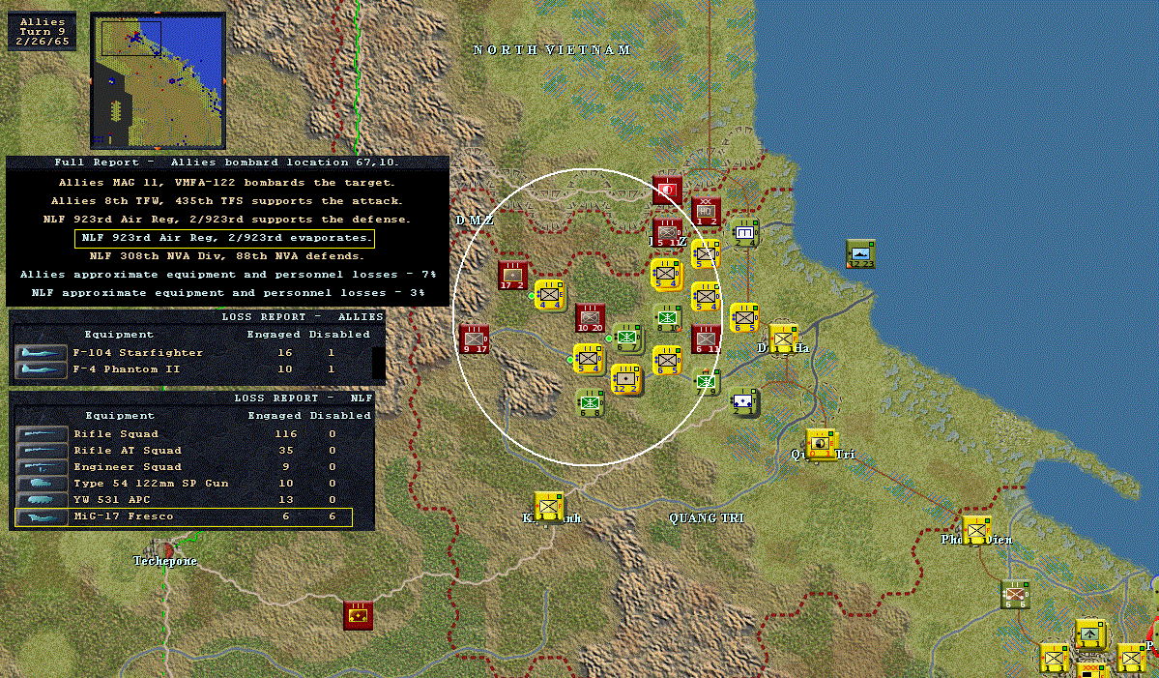Select the red infantry unit marked 9 17
Screen dimensions: 1159x678
click(474, 339)
